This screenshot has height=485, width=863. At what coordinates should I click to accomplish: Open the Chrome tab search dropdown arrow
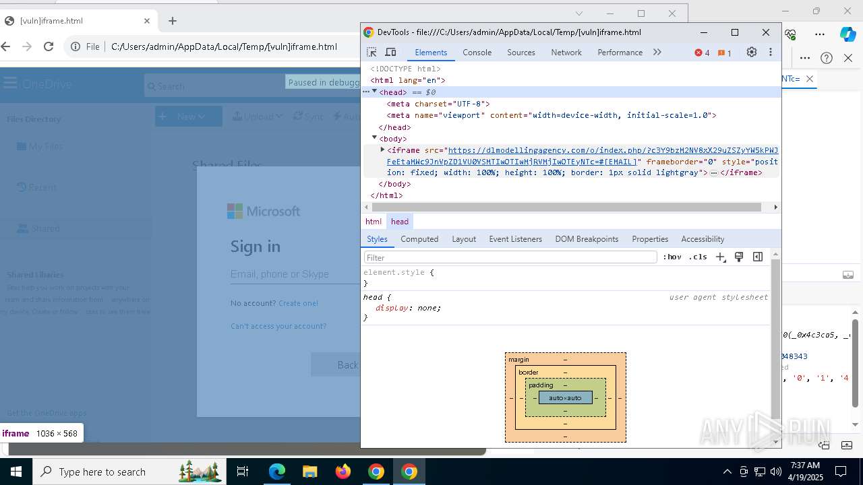[x=578, y=13]
